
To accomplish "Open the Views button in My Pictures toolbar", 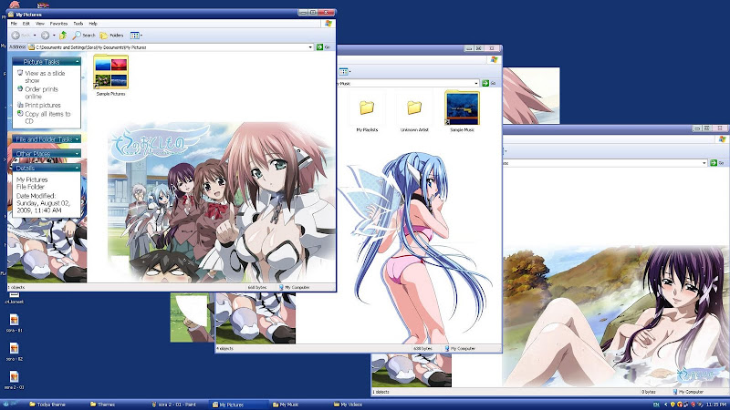I will (136, 36).
